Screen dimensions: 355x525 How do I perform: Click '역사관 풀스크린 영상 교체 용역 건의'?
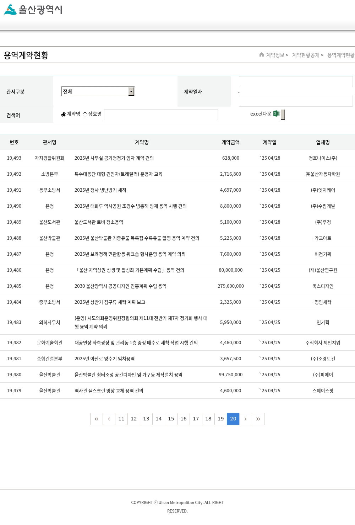109,391
